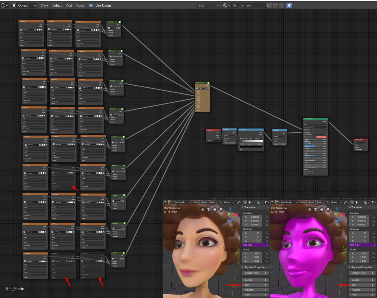This screenshot has height=298, width=377.
Task: Open the Add menu in node editor
Action: 69,5
